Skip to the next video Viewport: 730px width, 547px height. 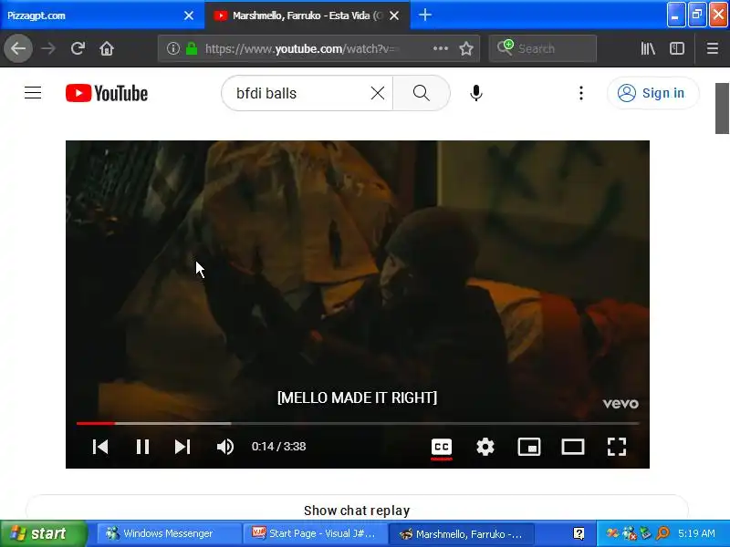pos(182,447)
